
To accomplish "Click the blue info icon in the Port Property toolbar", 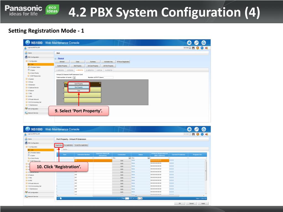I will point(202,134).
